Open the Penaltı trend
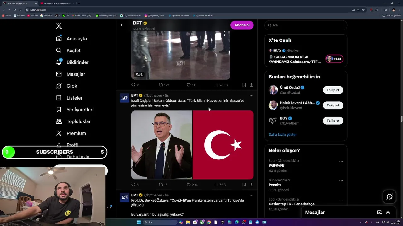Viewport: 403px width, 226px height. coord(275,185)
